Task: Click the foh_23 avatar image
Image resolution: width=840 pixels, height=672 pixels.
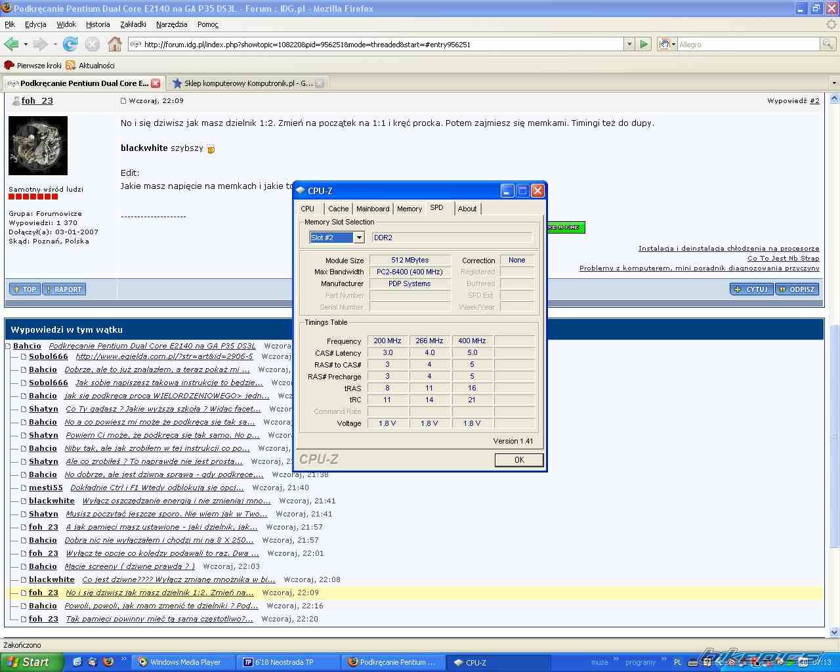Action: 38,146
